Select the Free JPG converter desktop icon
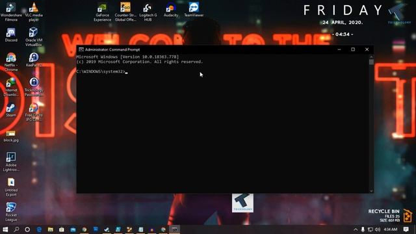The height and width of the screenshot is (234, 416). pyautogui.click(x=34, y=112)
